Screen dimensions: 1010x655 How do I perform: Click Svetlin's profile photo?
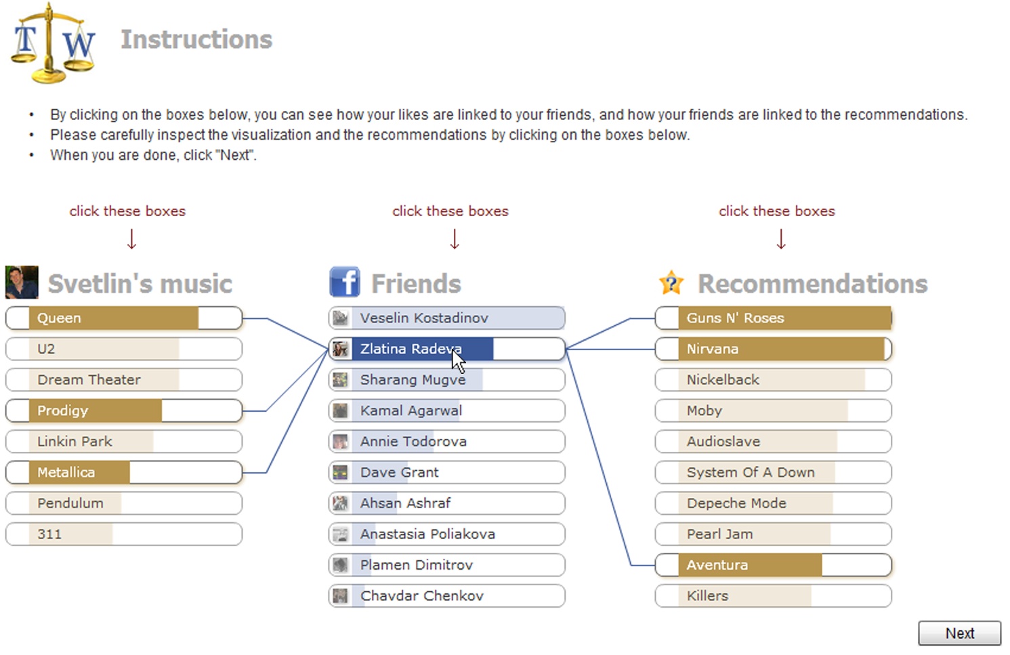[22, 282]
